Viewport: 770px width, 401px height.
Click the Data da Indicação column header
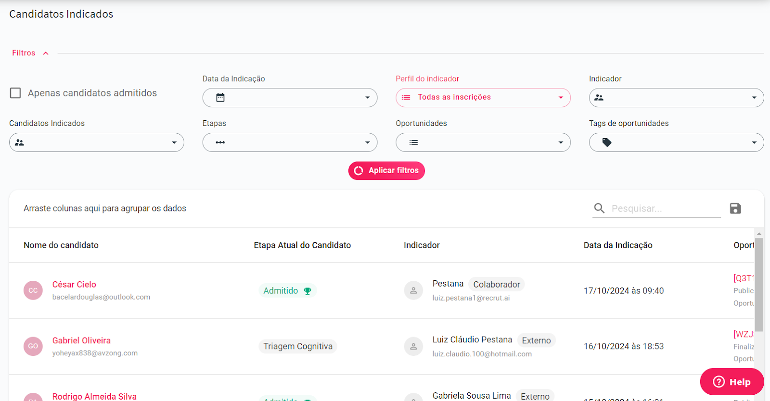[x=618, y=245]
